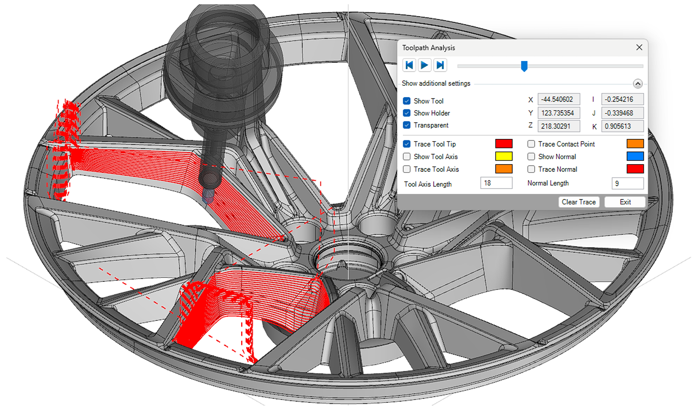700x408 pixels.
Task: Pick the yellow Show Tool Axis color
Action: click(x=504, y=156)
